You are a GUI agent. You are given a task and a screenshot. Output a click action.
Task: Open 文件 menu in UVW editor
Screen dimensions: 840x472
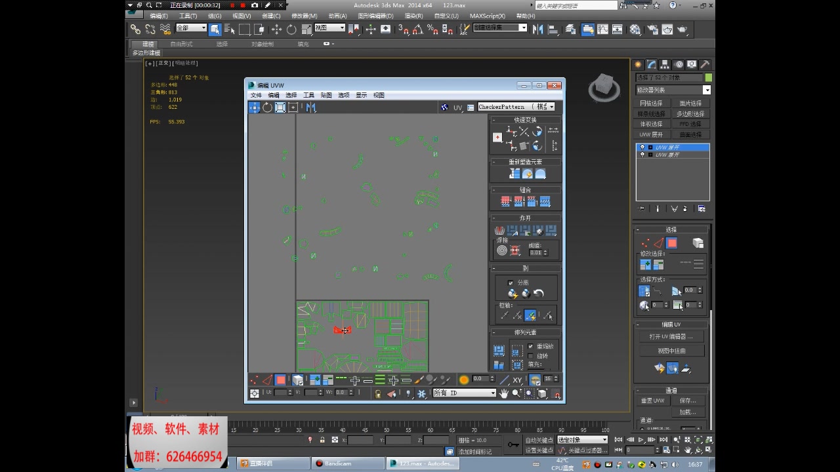[256, 95]
